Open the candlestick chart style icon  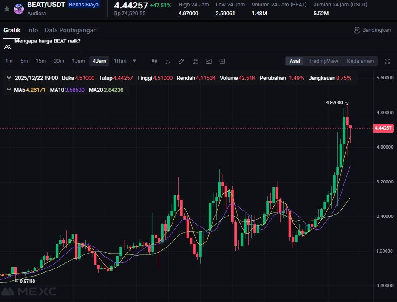(x=154, y=61)
